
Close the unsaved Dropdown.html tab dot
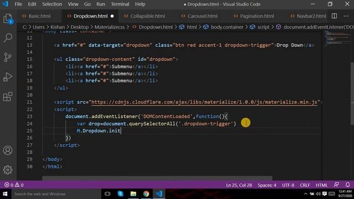tap(112, 16)
